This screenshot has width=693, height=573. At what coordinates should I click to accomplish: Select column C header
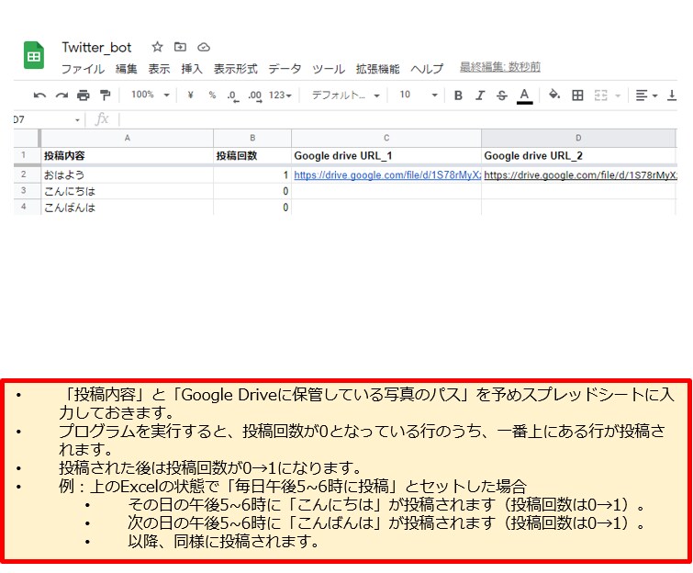386,138
